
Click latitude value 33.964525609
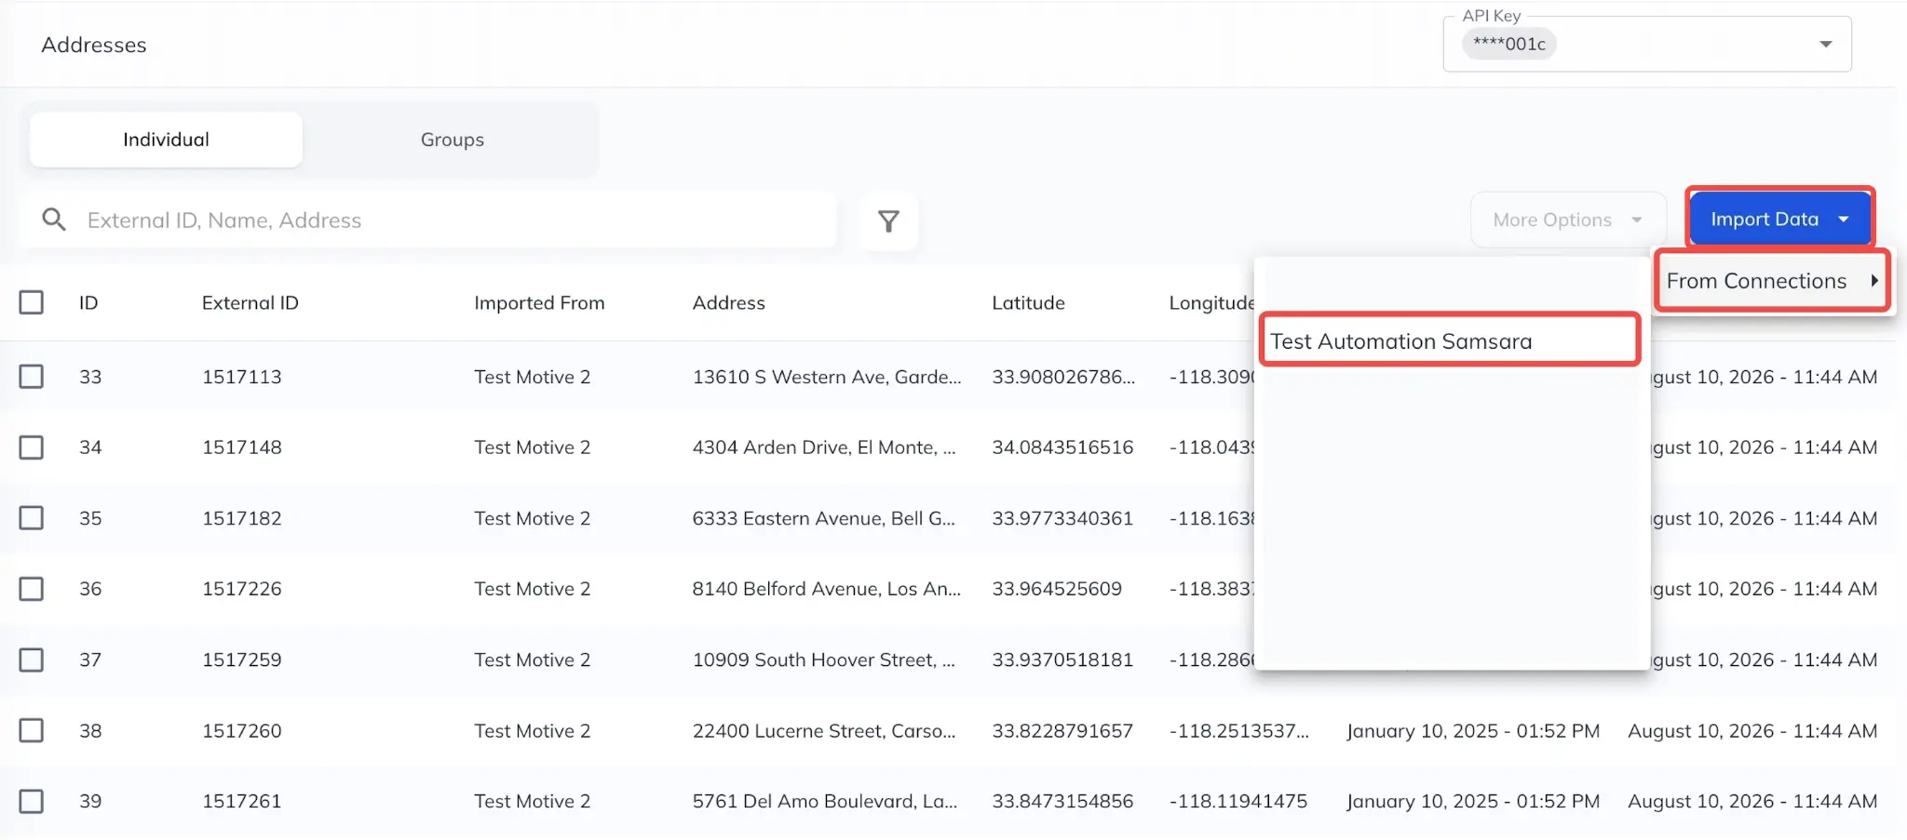[x=1057, y=589]
